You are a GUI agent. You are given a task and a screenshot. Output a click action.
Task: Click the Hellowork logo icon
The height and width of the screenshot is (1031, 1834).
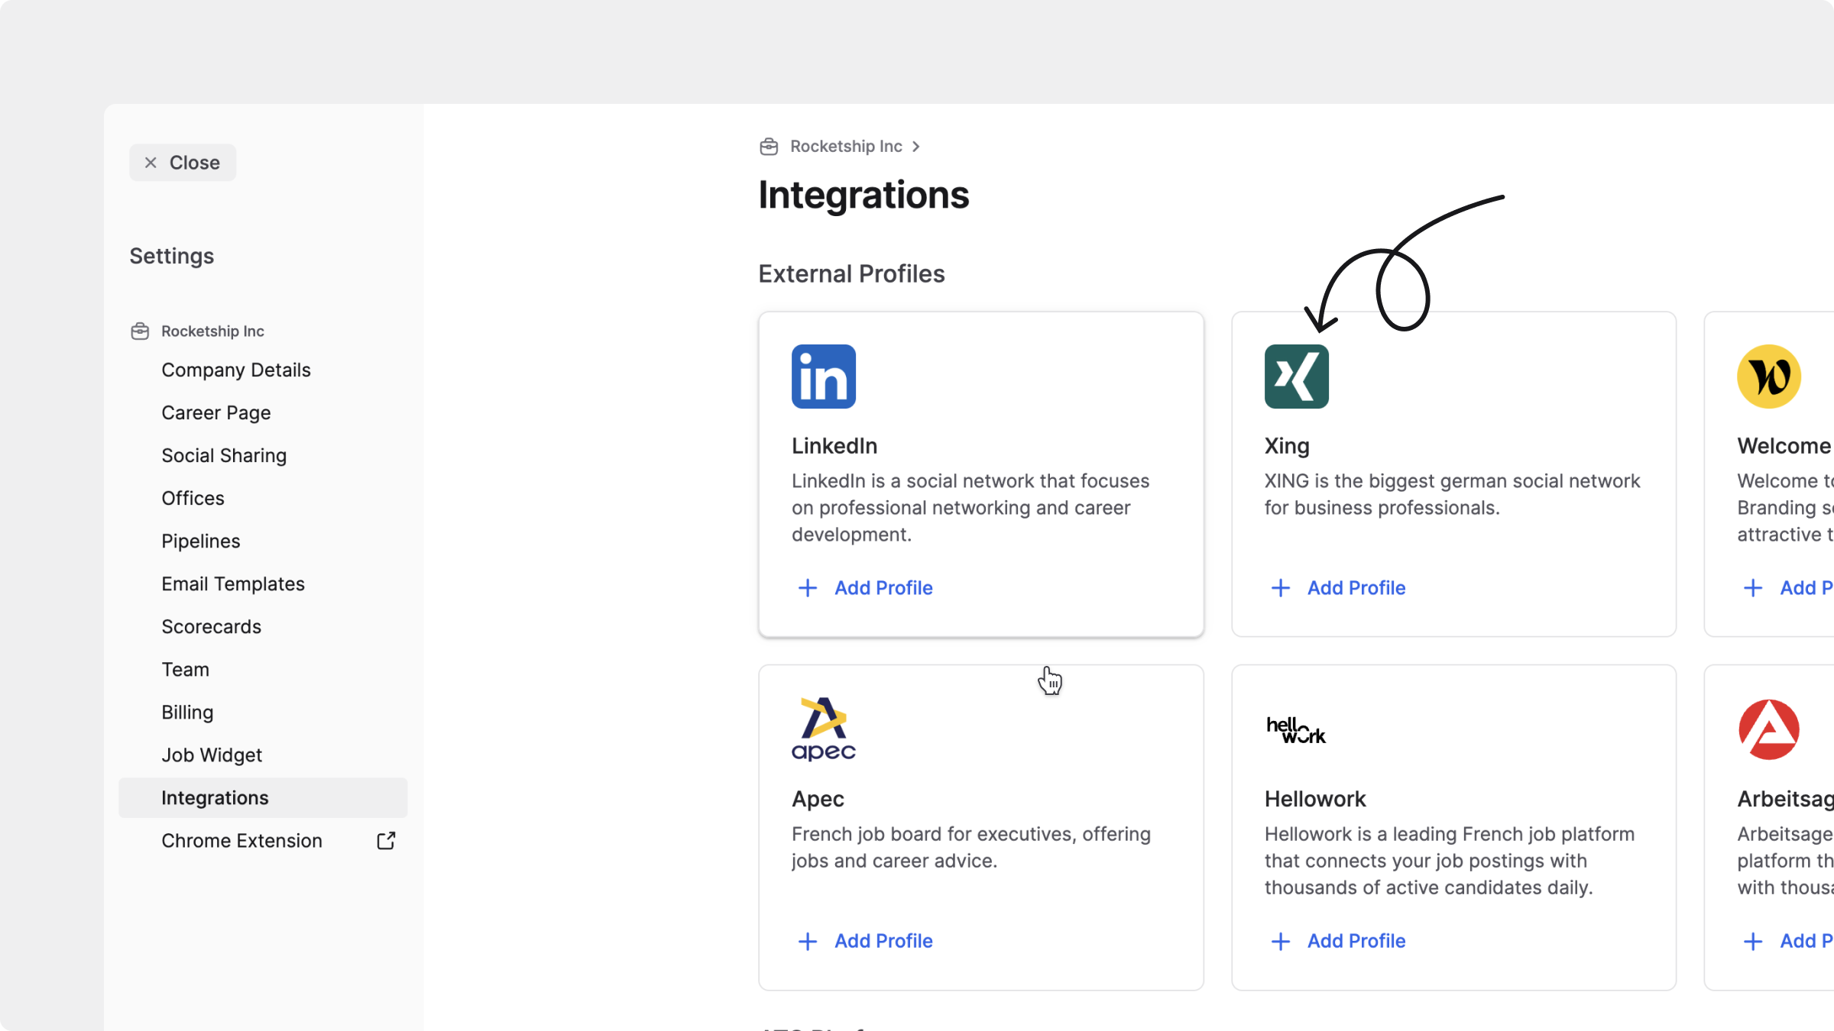pyautogui.click(x=1296, y=730)
